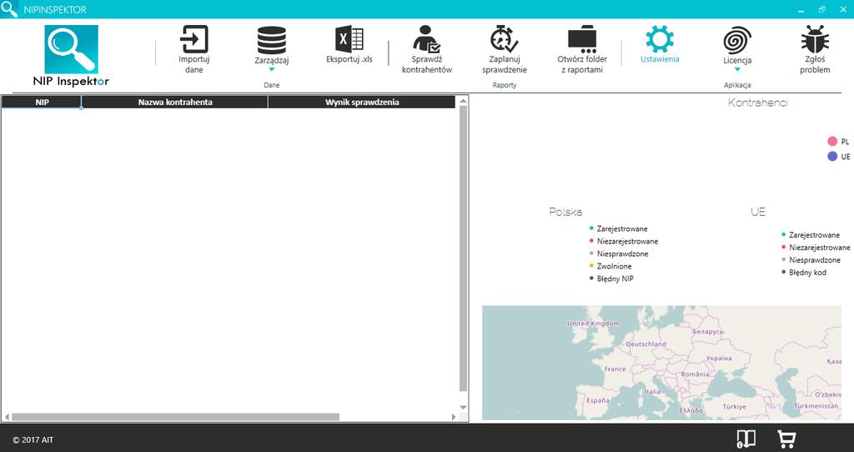The height and width of the screenshot is (452, 854).
Task: Select Zwolnione legend entry
Action: 610,266
